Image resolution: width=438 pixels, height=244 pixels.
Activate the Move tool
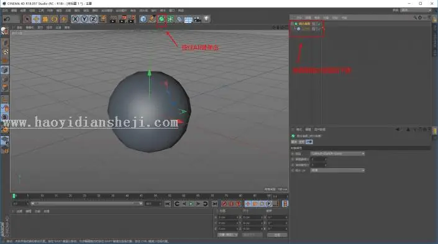tap(36, 19)
